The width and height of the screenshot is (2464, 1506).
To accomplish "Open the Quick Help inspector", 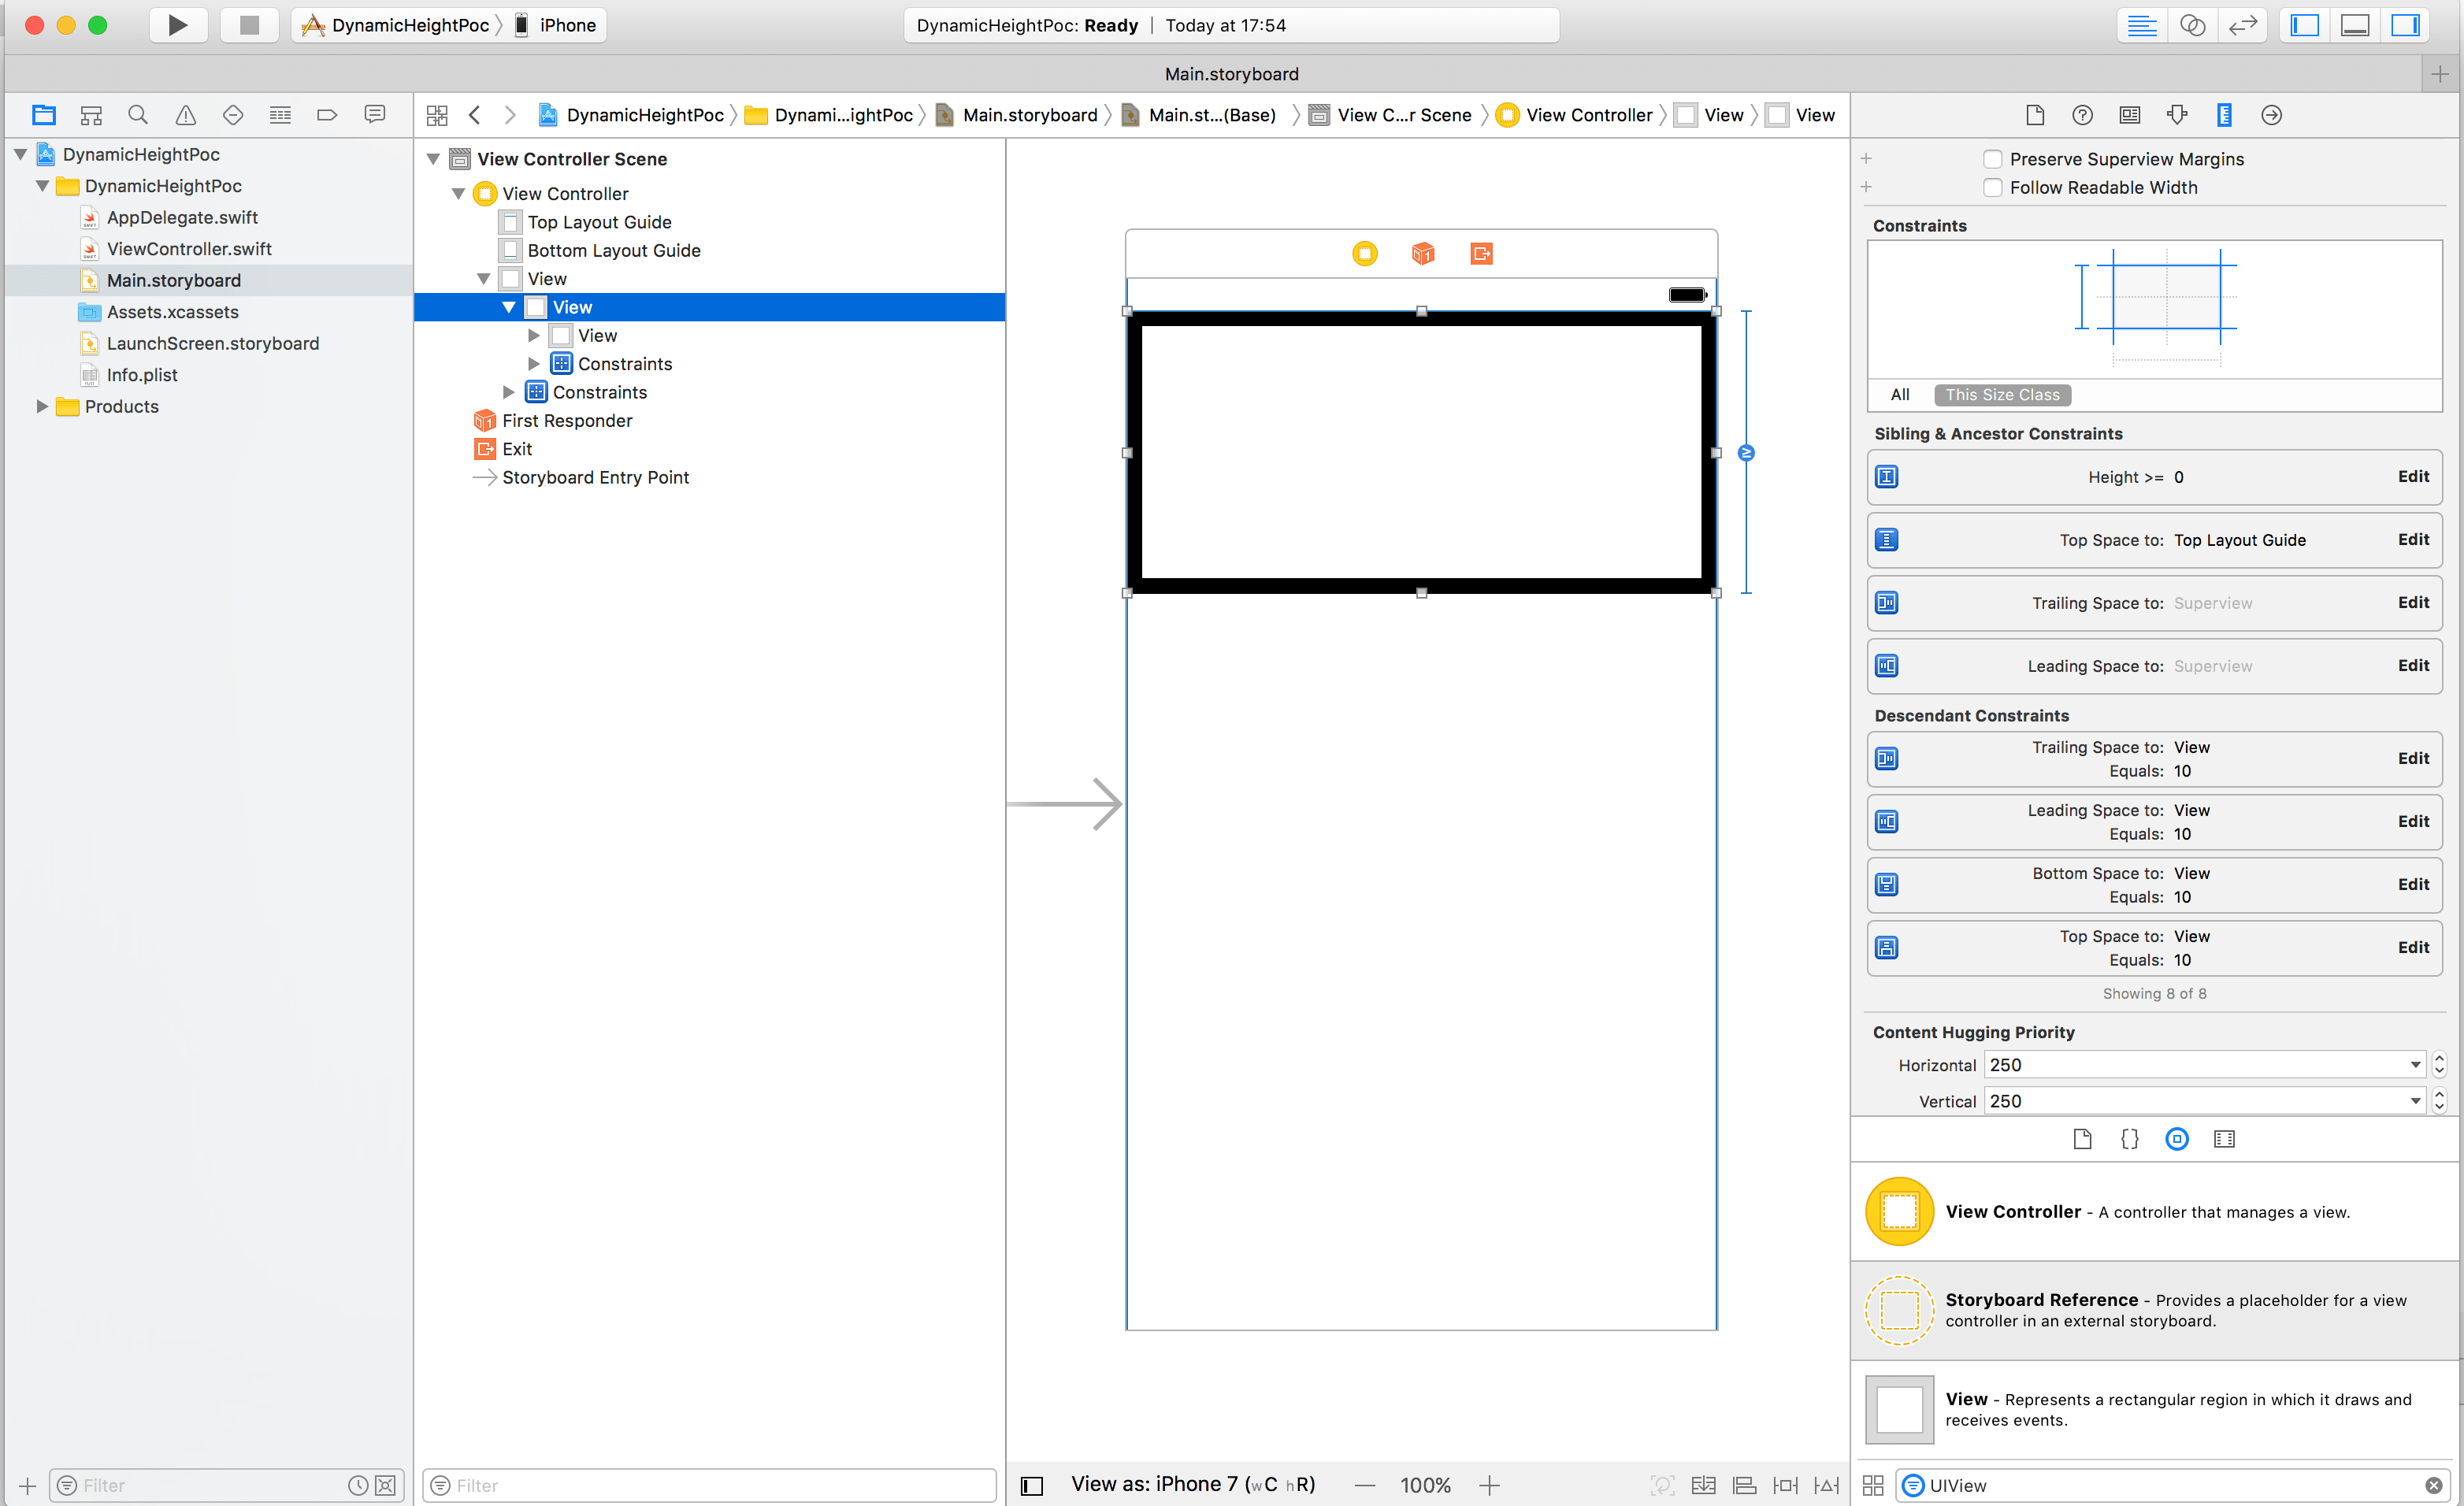I will pyautogui.click(x=2082, y=114).
